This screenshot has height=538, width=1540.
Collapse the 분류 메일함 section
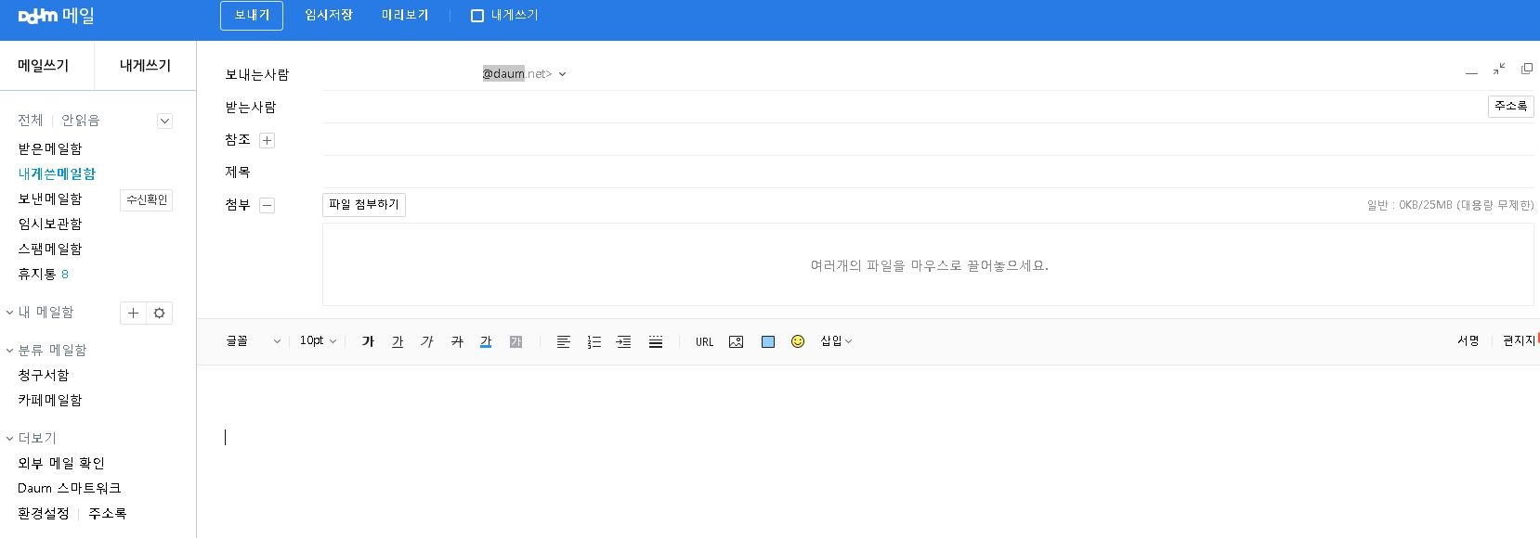(9, 351)
